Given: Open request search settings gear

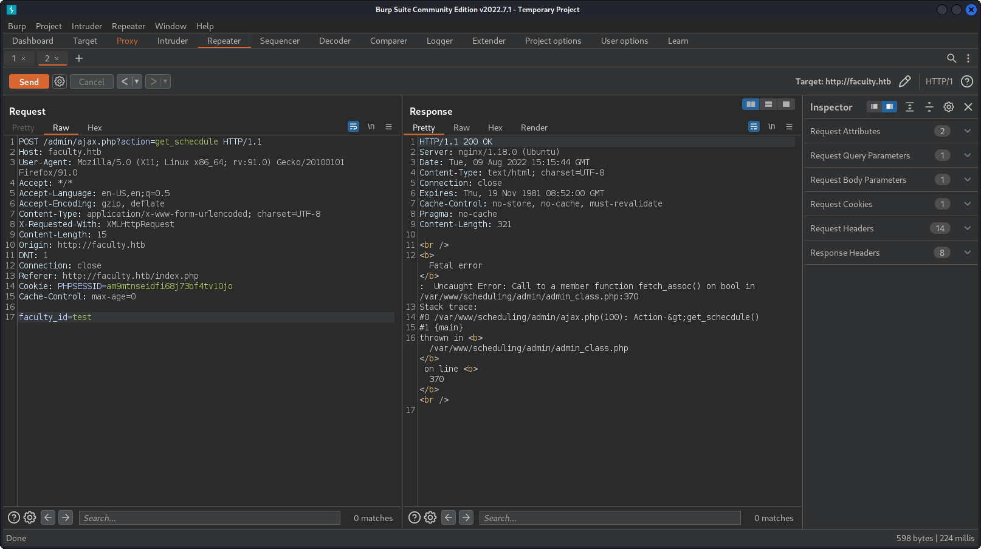Looking at the screenshot, I should (x=30, y=517).
